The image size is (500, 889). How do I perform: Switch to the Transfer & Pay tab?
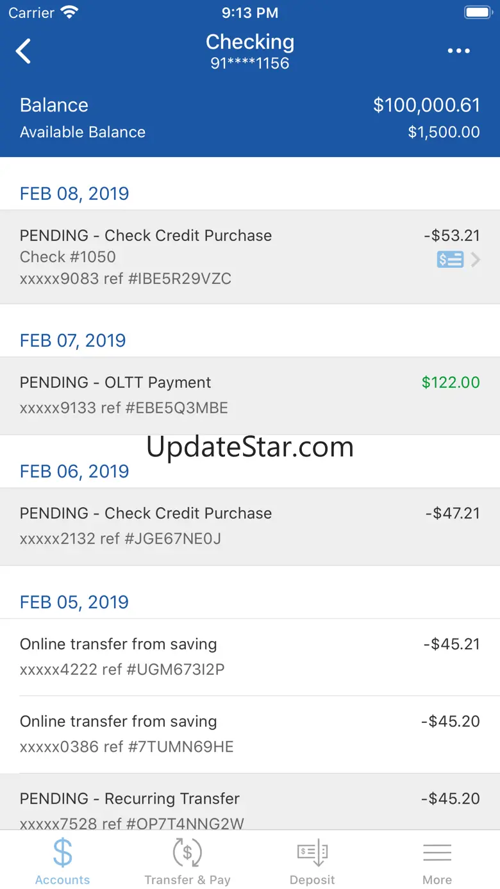click(187, 860)
